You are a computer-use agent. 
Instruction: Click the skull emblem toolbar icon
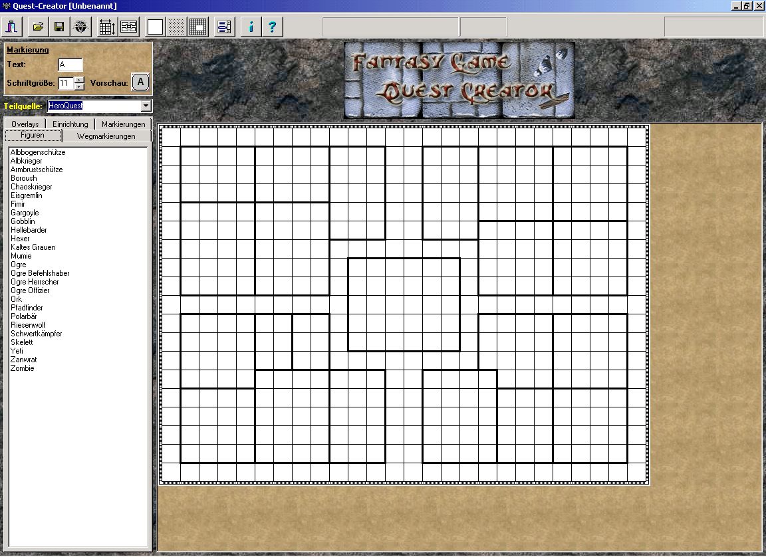(x=80, y=27)
